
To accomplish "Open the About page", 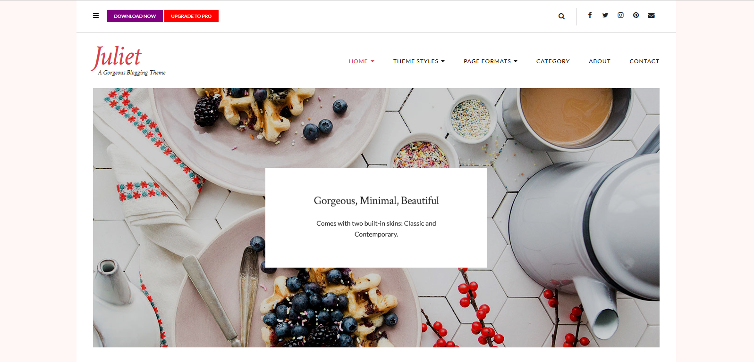I will click(600, 61).
